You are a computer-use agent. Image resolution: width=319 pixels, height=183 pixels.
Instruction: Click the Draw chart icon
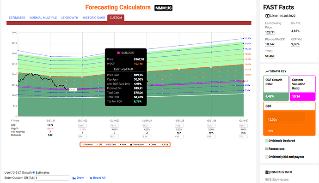(74, 178)
